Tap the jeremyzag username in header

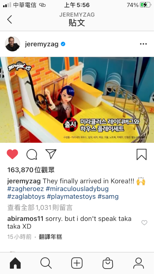41,44
